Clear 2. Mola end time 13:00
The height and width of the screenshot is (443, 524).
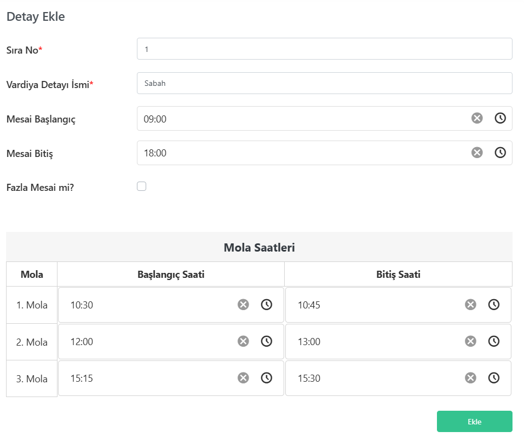470,341
